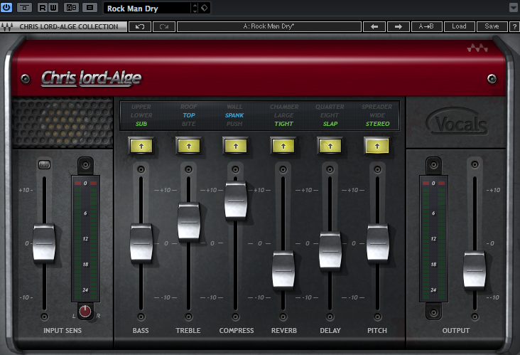Click the COMPRESS label under the fader

pos(237,330)
